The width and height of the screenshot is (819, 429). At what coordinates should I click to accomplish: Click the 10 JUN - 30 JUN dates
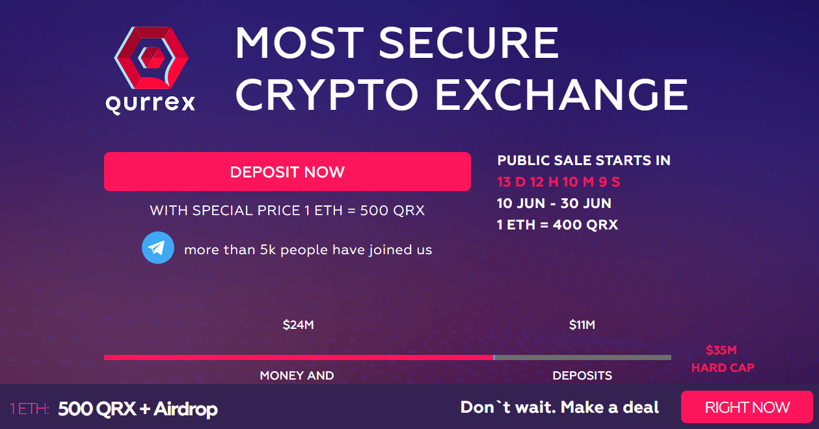click(554, 203)
